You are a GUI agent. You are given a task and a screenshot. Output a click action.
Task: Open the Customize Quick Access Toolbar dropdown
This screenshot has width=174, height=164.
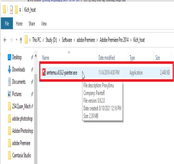point(20,10)
